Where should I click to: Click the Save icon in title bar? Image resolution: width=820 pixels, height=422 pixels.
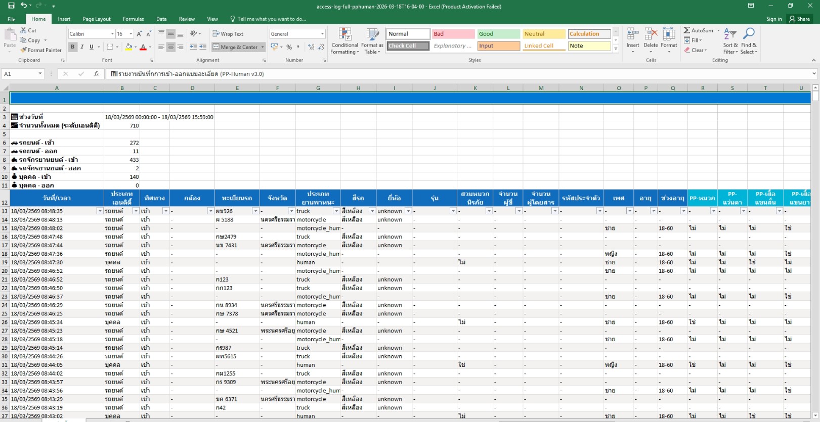(x=11, y=6)
